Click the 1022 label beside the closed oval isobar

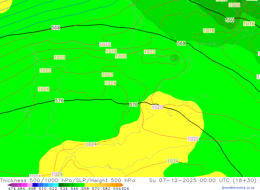tap(149, 52)
